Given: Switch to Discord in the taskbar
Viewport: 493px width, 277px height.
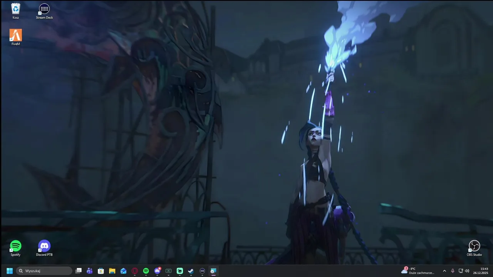Looking at the screenshot, I should click(x=157, y=271).
